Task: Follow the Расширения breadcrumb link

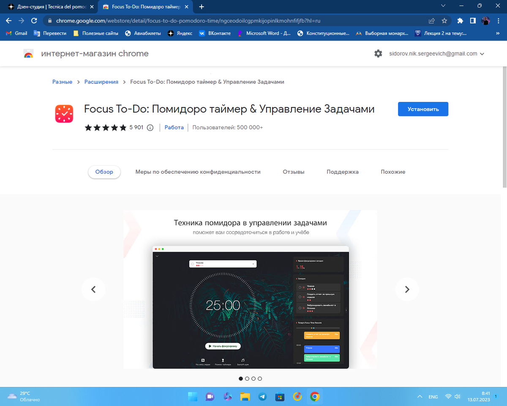Action: 101,82
